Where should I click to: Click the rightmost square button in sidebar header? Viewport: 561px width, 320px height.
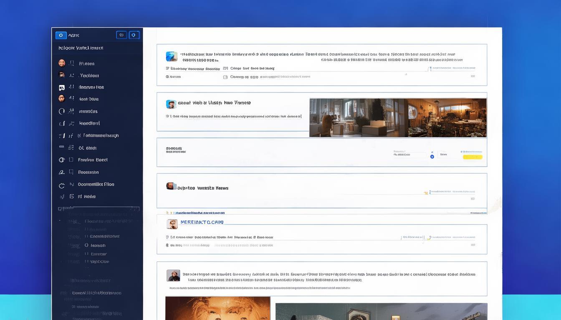click(x=134, y=35)
